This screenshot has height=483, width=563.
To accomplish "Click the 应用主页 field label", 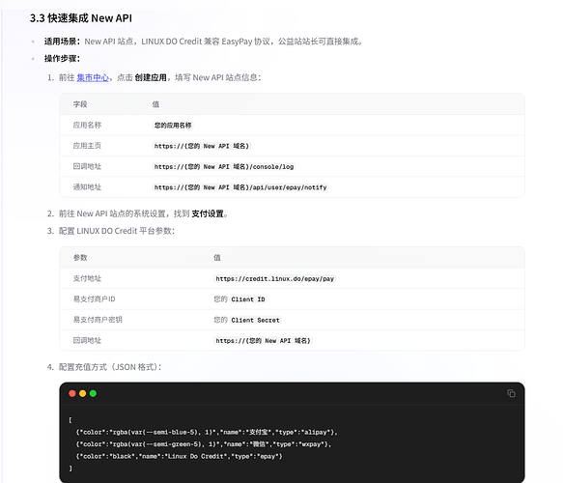I will tap(87, 146).
